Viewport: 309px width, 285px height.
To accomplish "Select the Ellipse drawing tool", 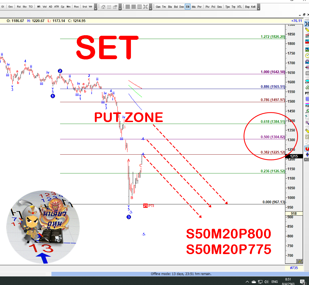I will (307, 81).
